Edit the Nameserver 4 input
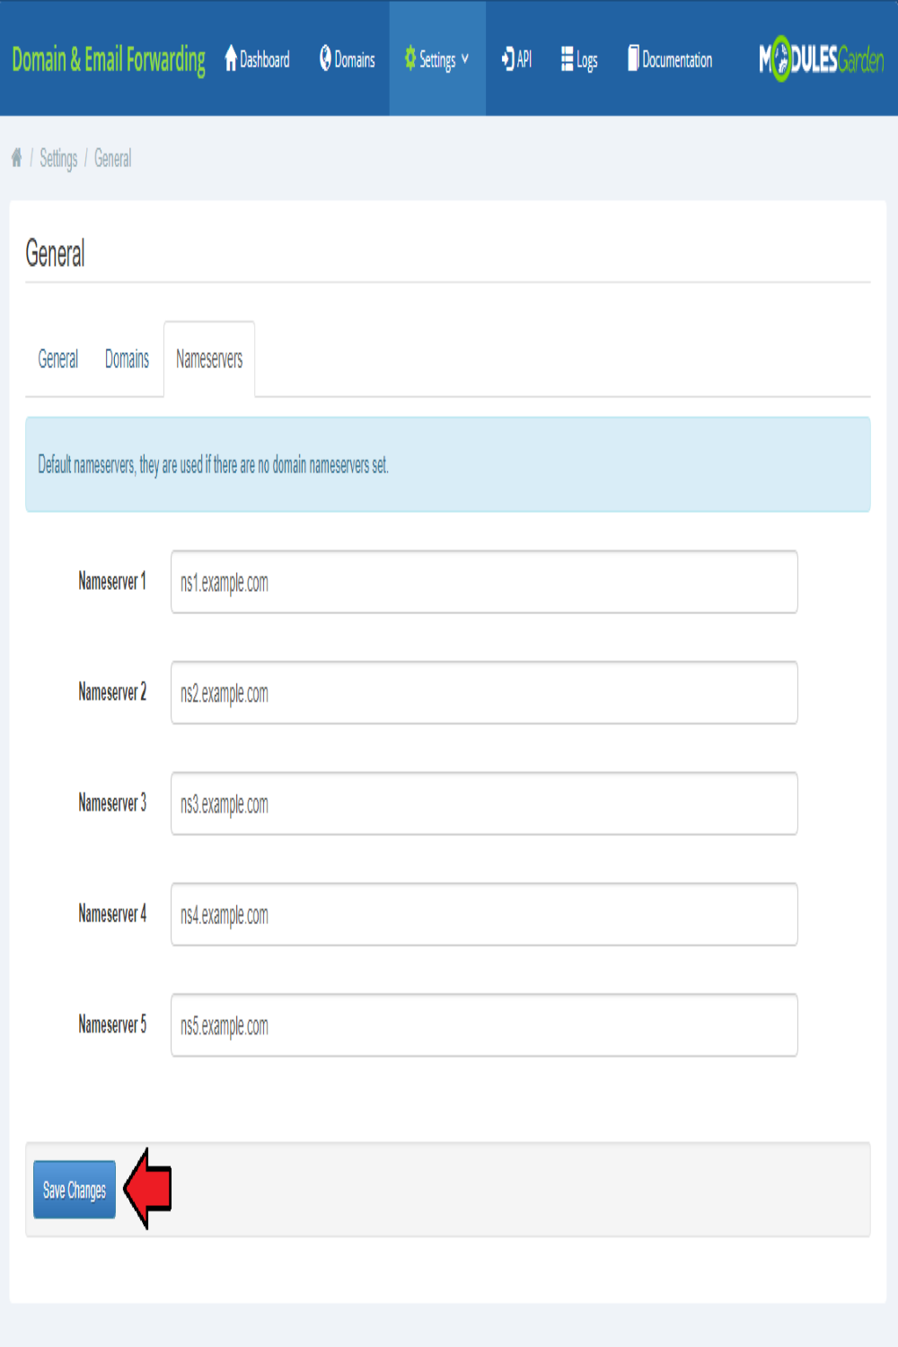The image size is (898, 1347). click(x=484, y=914)
